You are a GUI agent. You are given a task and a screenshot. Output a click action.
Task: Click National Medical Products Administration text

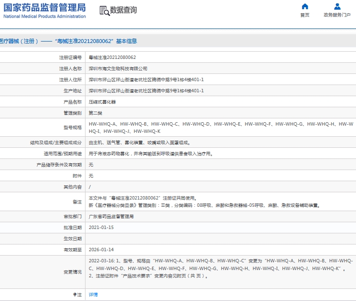tap(44, 16)
